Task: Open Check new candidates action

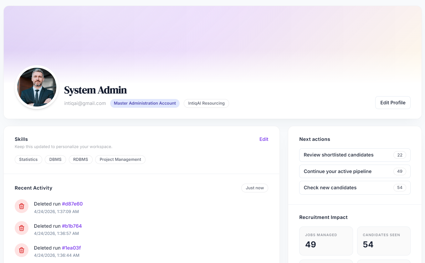Action: point(355,188)
